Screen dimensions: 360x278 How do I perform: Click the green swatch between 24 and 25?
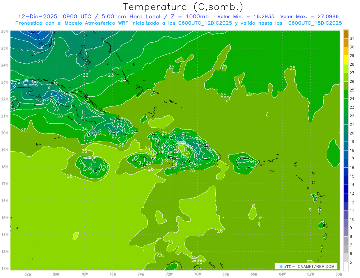[346, 94]
